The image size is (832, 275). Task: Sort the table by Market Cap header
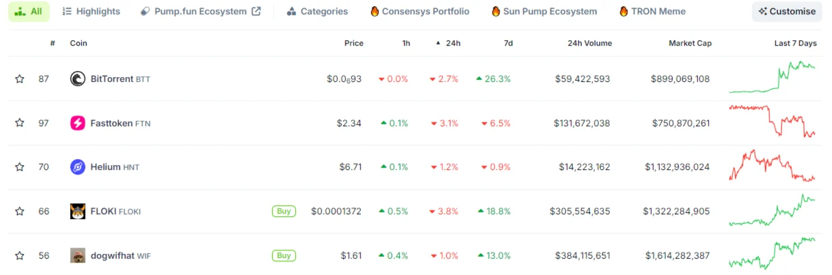690,43
